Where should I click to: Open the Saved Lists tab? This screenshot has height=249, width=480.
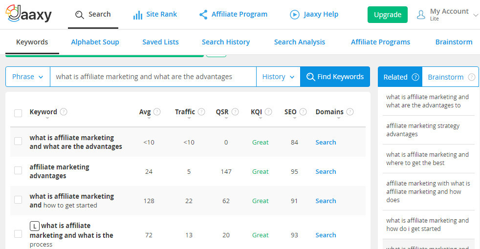pos(160,42)
